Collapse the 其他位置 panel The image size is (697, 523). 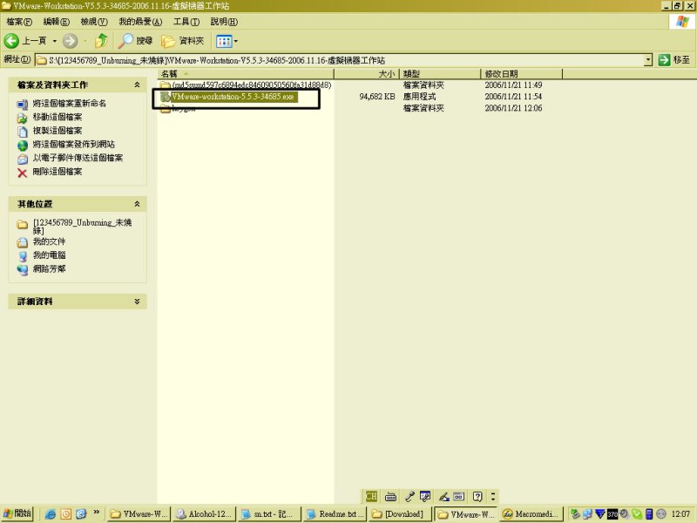(x=137, y=204)
